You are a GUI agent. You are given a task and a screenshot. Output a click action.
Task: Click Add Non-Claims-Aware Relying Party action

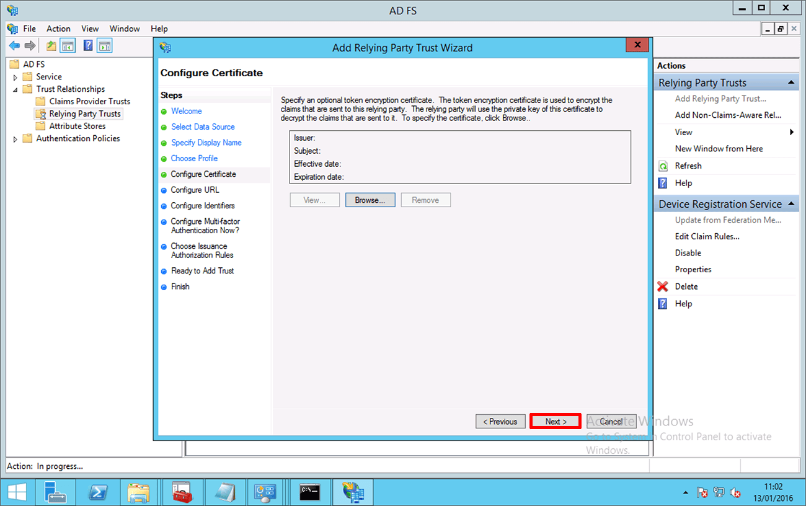click(x=728, y=115)
